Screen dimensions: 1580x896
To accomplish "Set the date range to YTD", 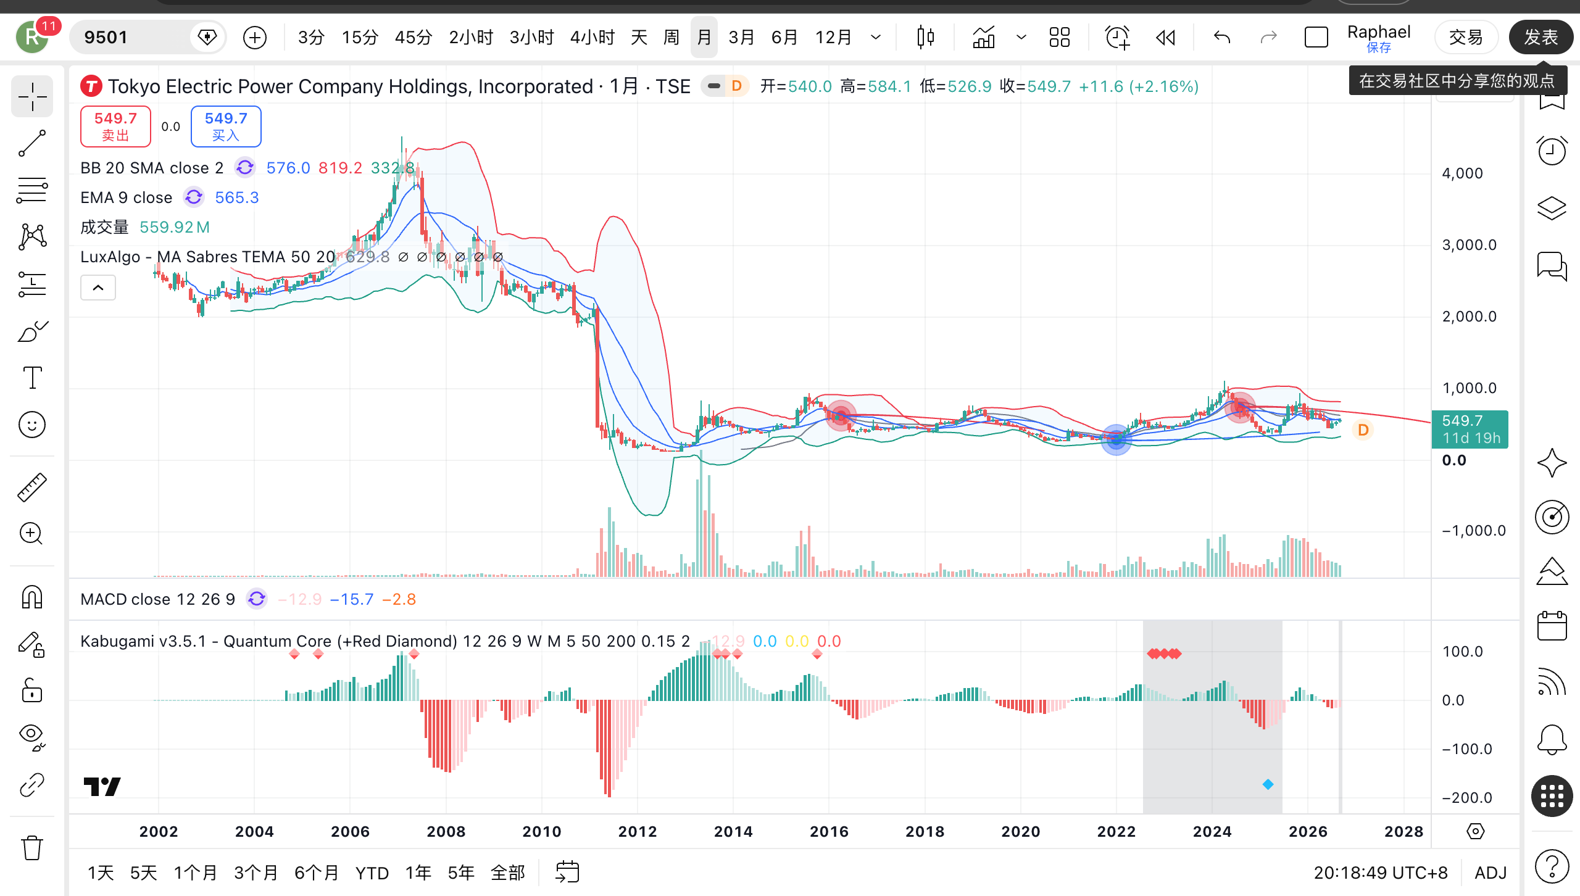I will pyautogui.click(x=372, y=873).
